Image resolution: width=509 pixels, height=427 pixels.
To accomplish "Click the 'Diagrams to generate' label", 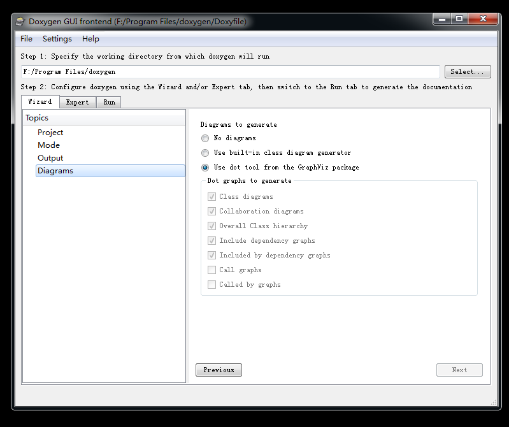I will pyautogui.click(x=239, y=125).
